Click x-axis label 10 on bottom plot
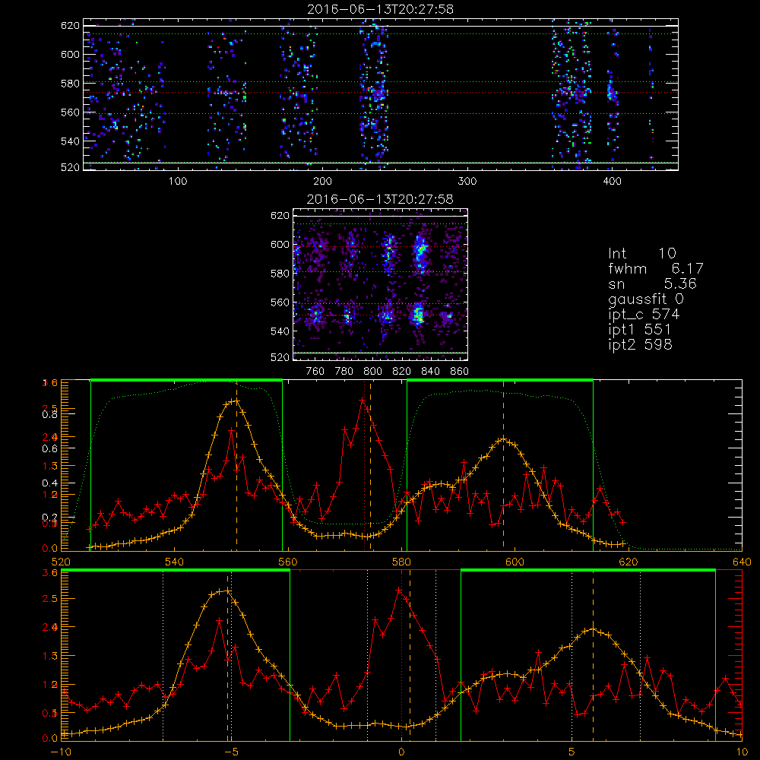This screenshot has width=760, height=760. 742,752
